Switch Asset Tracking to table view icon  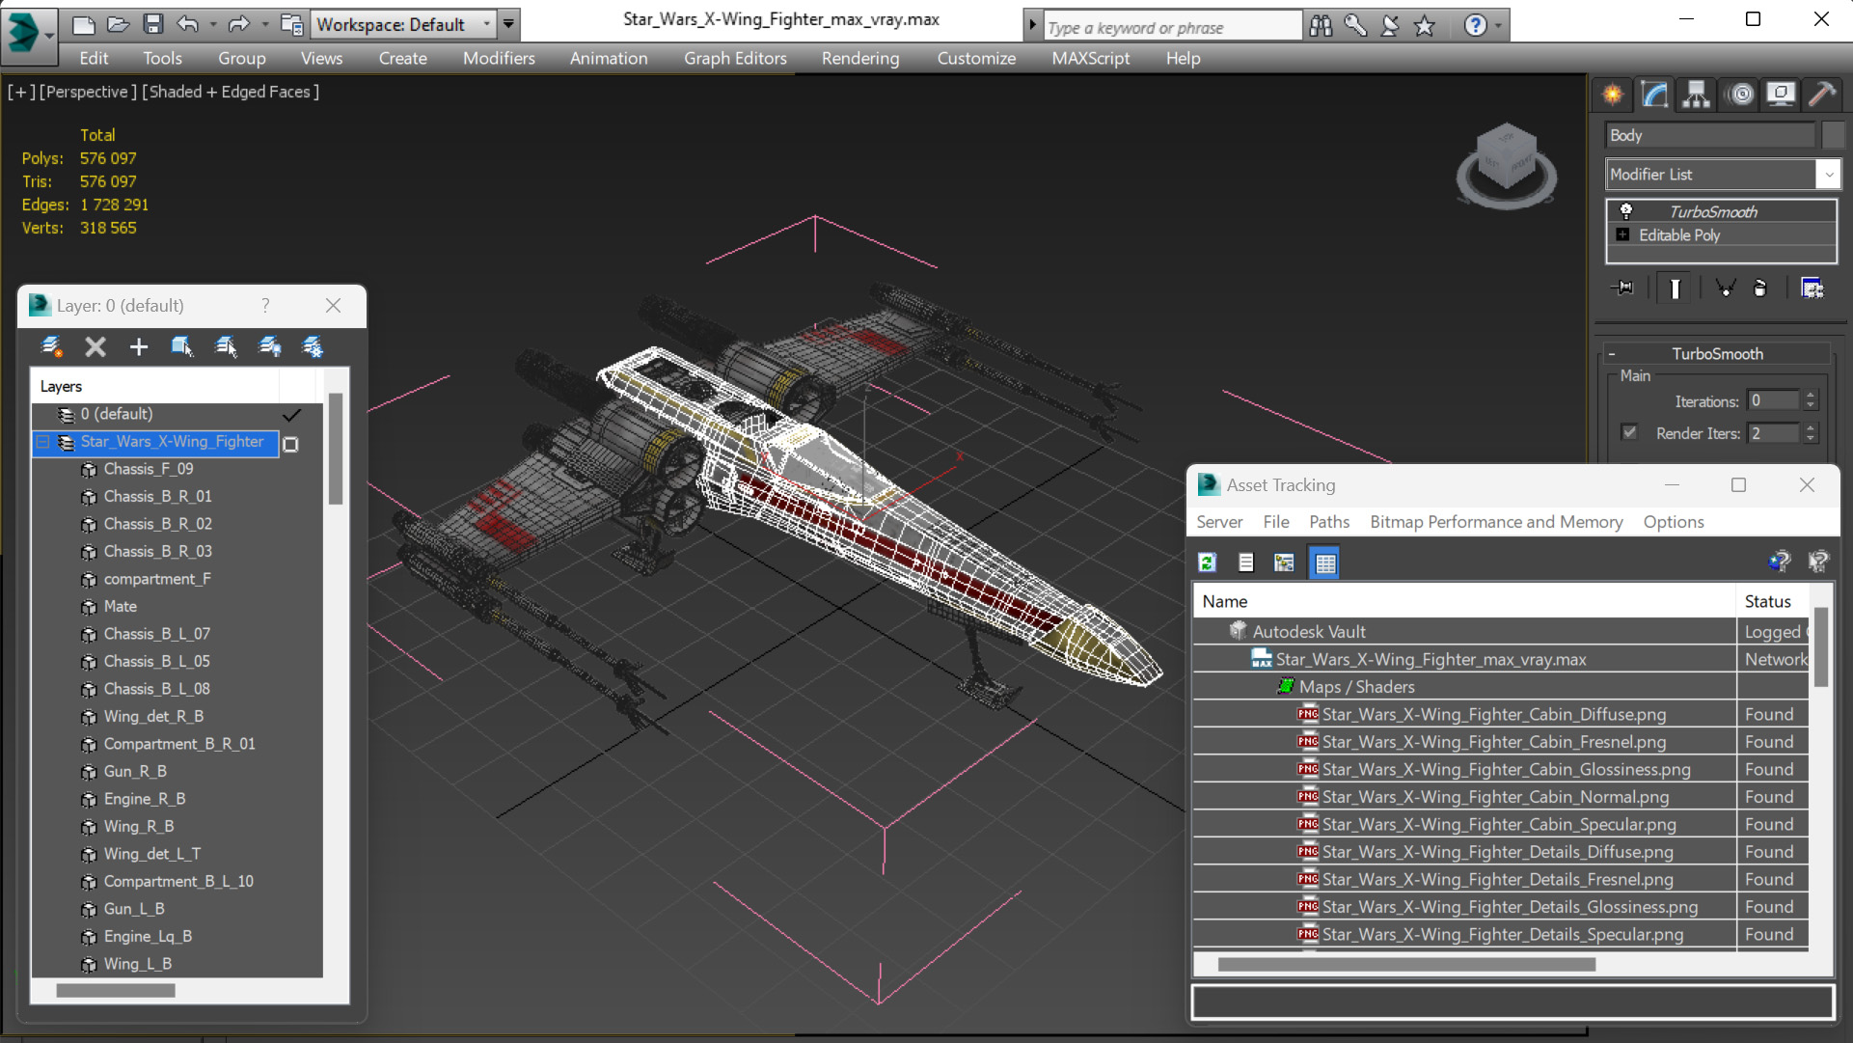coord(1325,563)
